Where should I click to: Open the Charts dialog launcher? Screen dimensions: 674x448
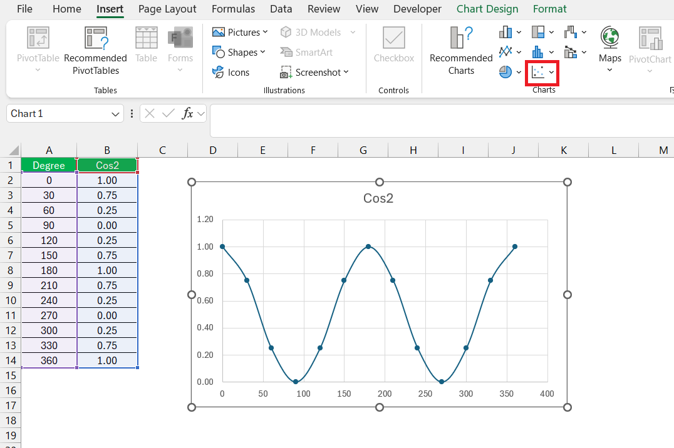tap(671, 89)
